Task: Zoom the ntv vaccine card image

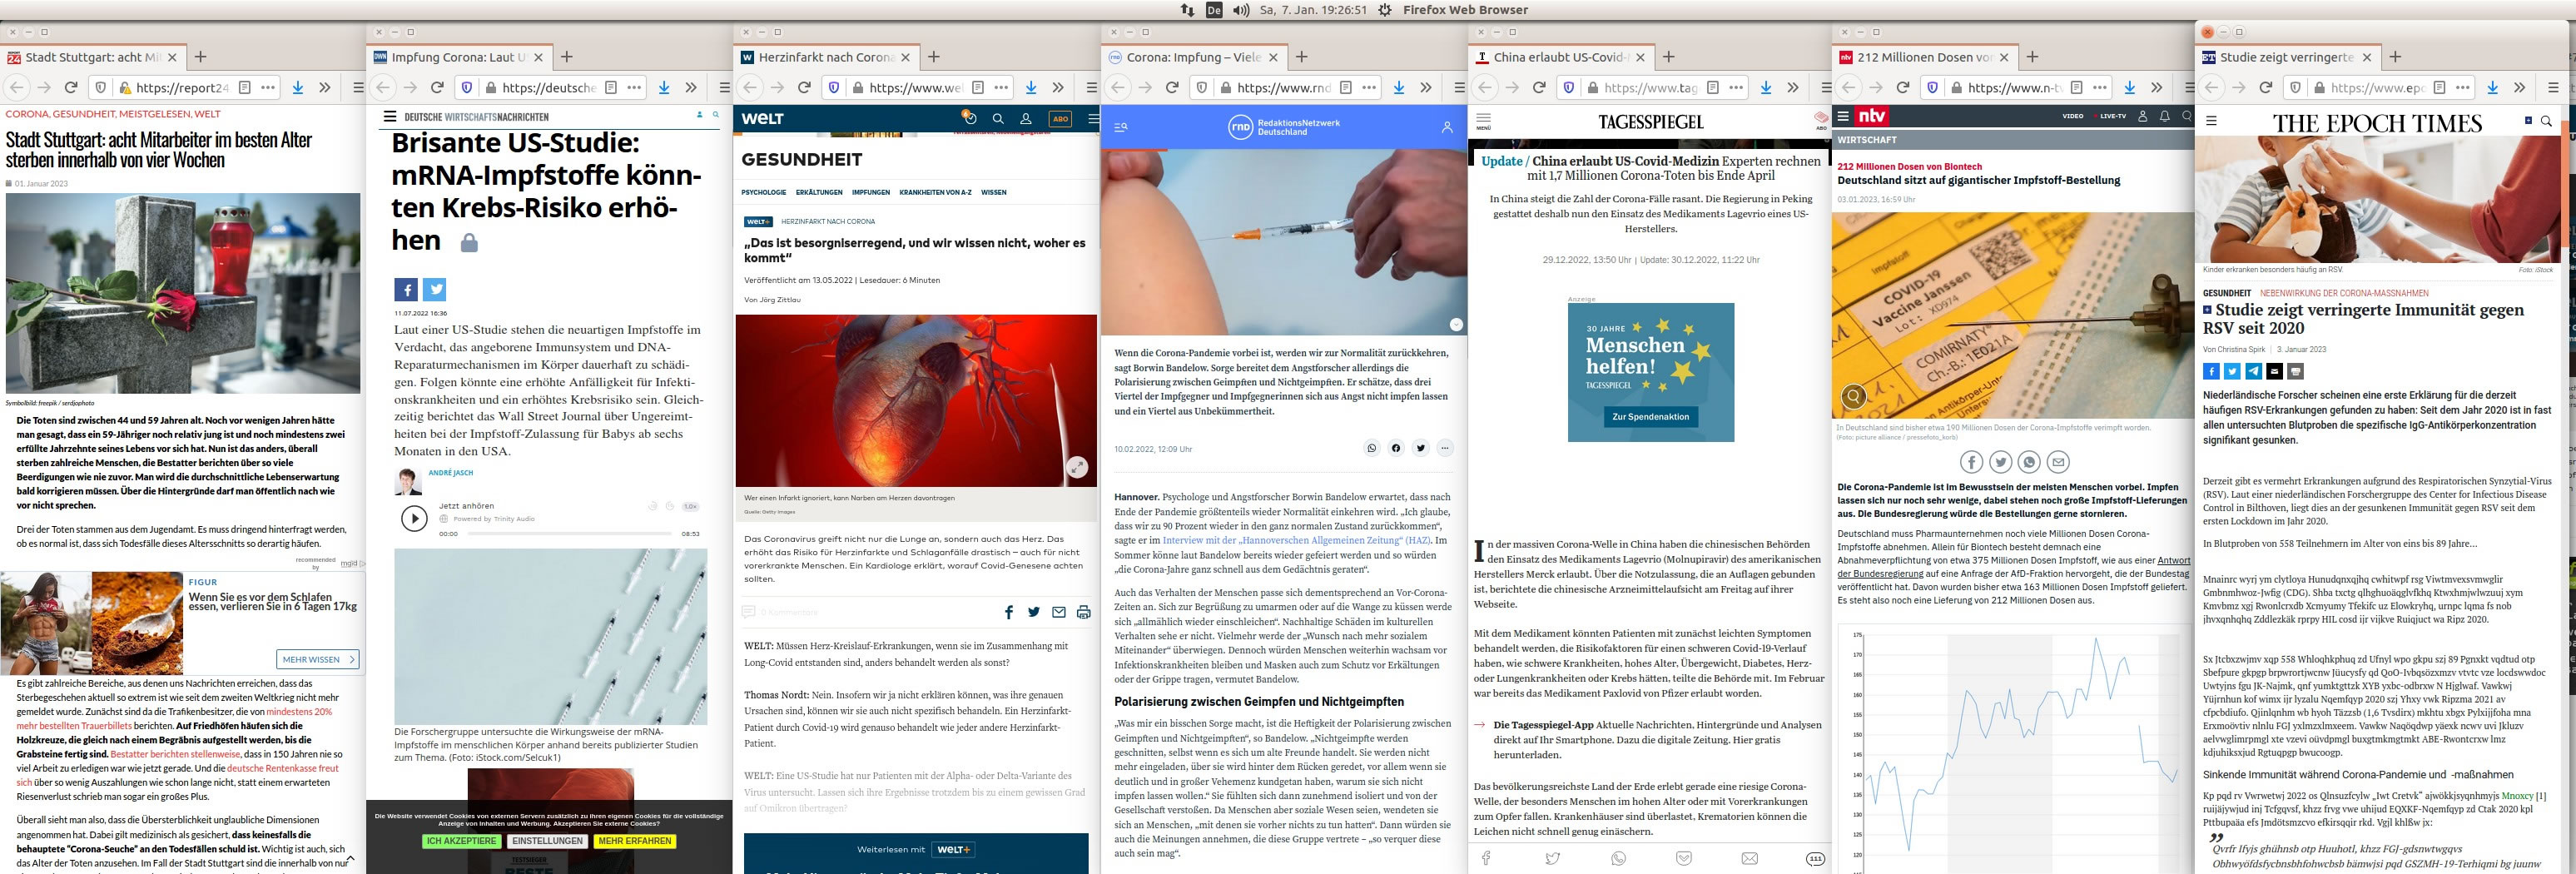Action: [x=1854, y=396]
